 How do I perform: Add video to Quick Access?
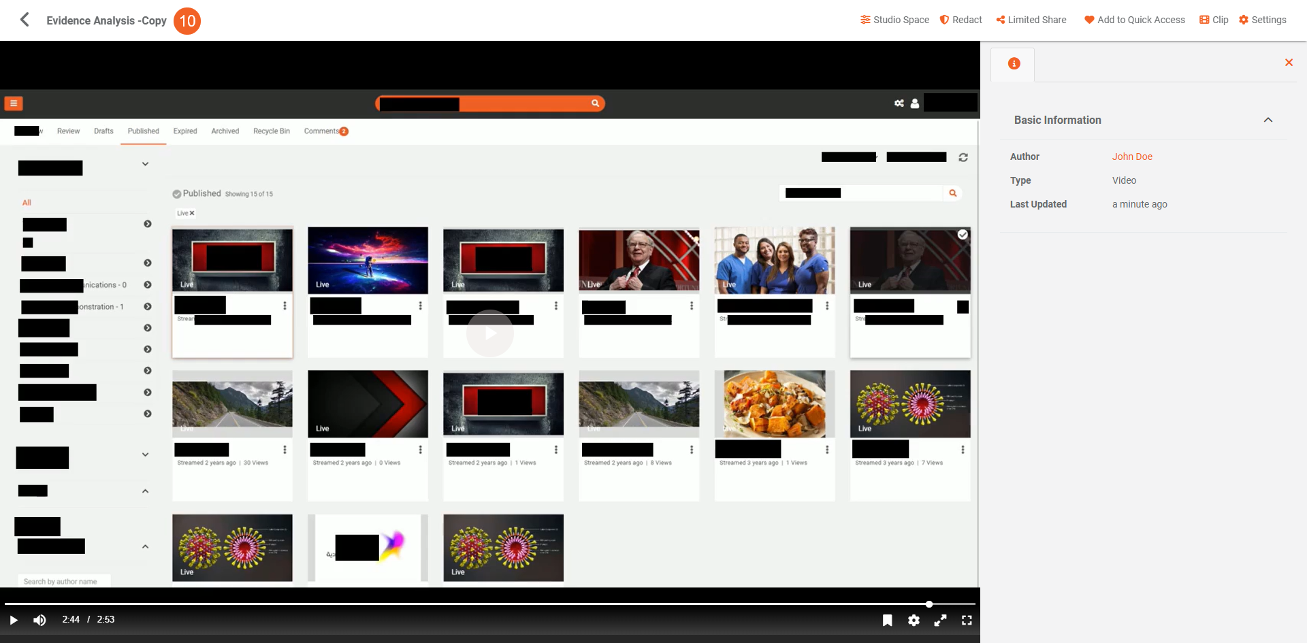coord(1134,20)
